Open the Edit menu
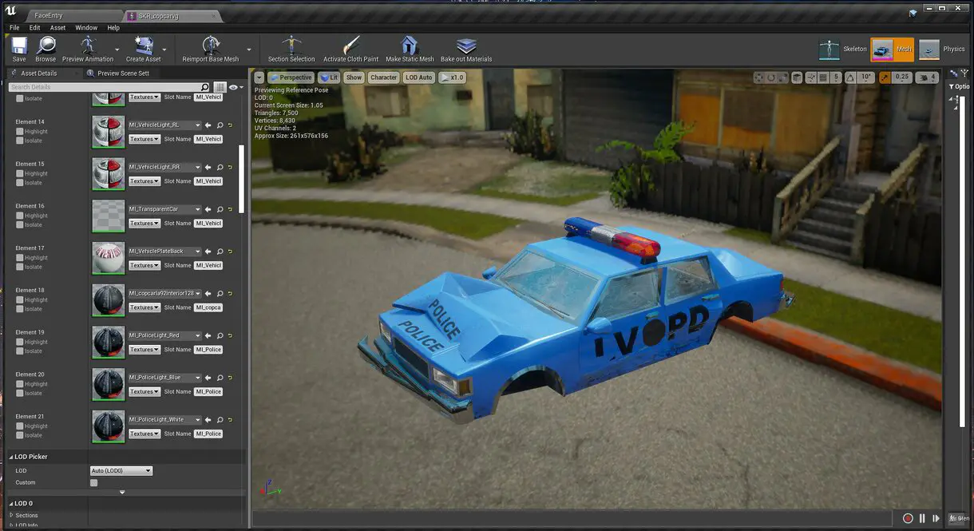The width and height of the screenshot is (974, 531). pyautogui.click(x=34, y=28)
